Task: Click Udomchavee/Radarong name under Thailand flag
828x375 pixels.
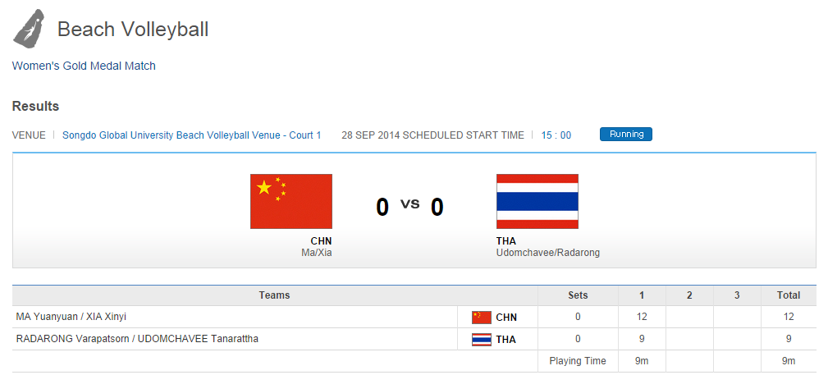Action: point(547,253)
